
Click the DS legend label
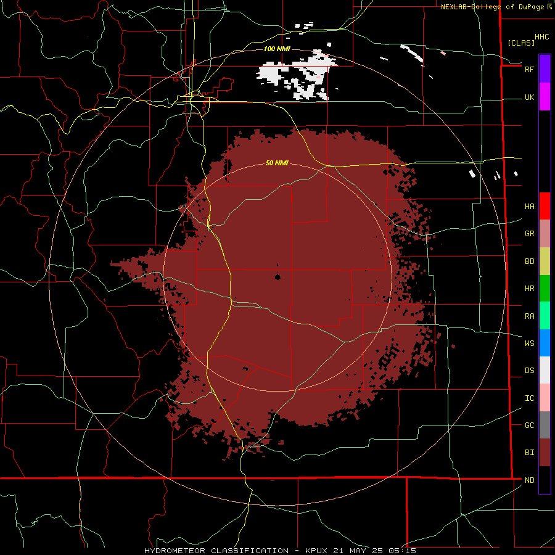(529, 371)
